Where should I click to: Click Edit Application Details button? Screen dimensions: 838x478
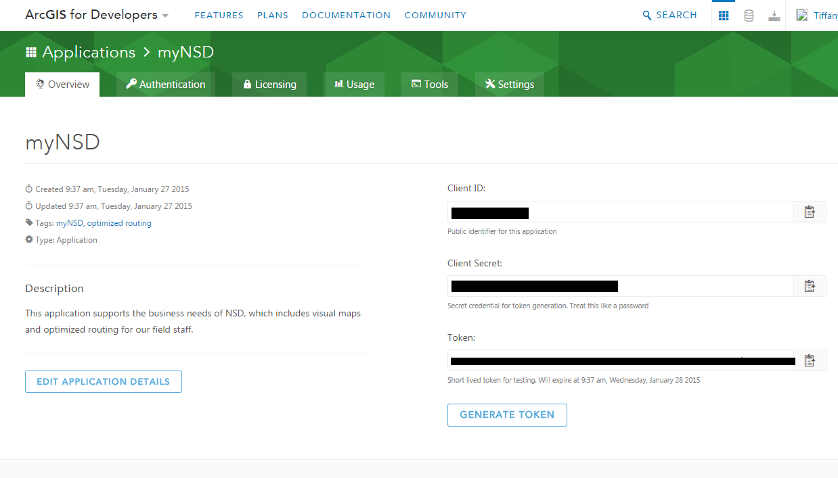104,381
